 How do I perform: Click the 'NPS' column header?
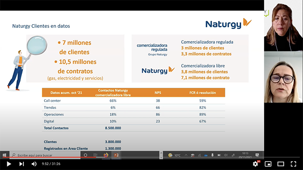pyautogui.click(x=158, y=93)
